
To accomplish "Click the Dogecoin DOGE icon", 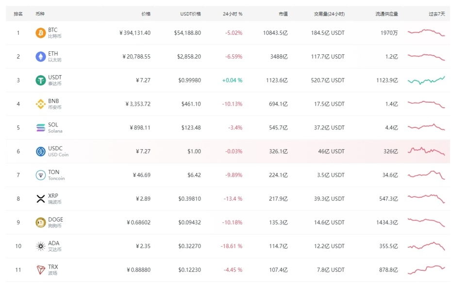I will (x=41, y=222).
